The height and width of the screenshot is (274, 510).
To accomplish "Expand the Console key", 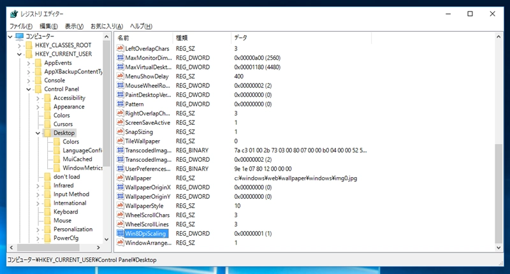I will coord(29,81).
